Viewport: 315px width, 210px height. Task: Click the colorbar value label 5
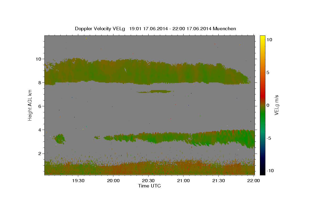[x=268, y=72]
